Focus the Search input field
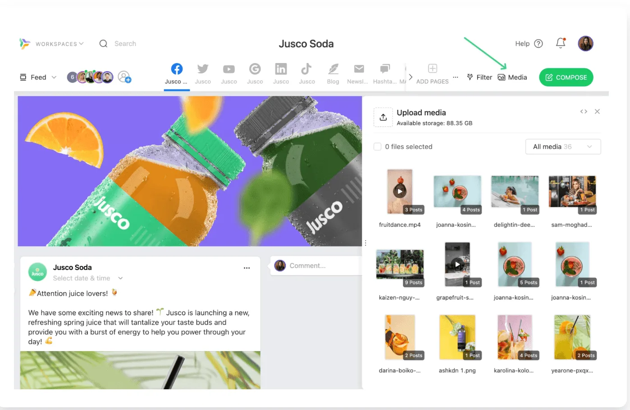This screenshot has width=630, height=410. click(125, 44)
